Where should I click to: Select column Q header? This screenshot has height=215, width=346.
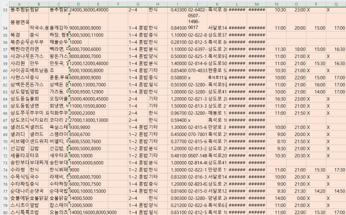[336, 4]
